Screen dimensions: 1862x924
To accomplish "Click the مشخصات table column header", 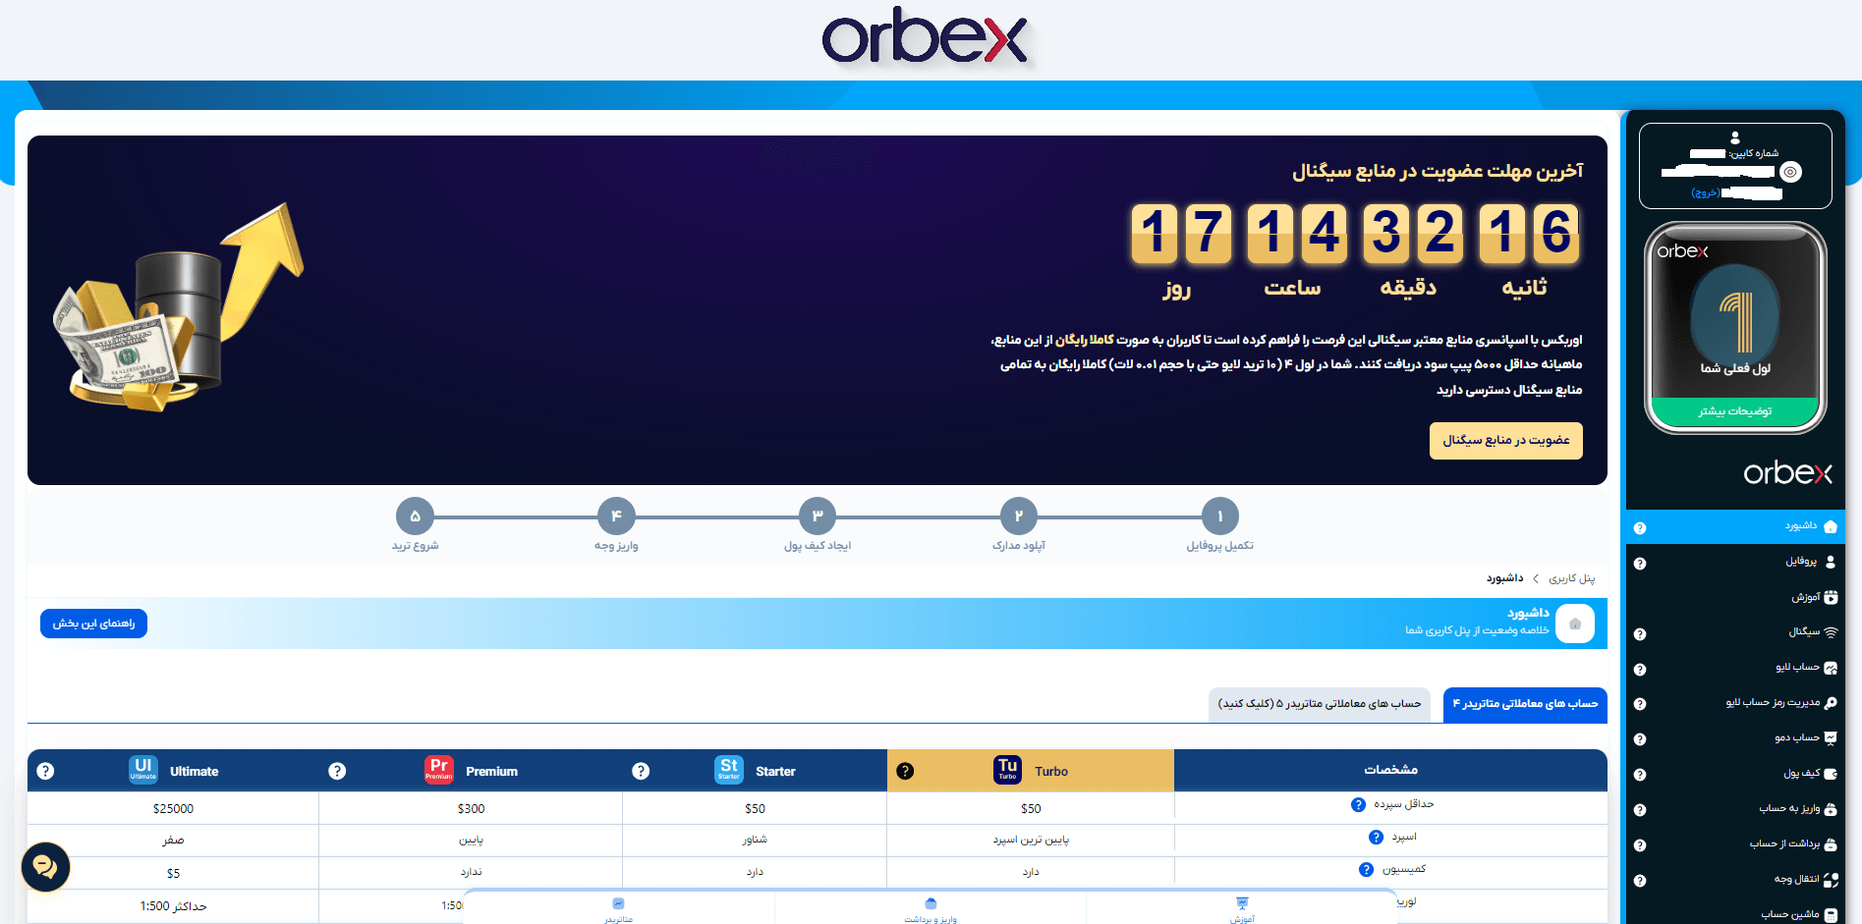I will (x=1390, y=770).
